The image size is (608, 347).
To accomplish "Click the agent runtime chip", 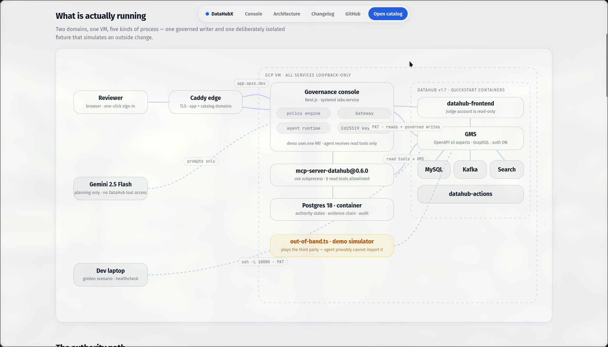I will pyautogui.click(x=303, y=128).
